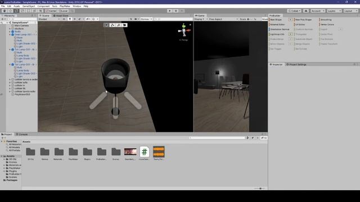The width and height of the screenshot is (360, 202).
Task: Toggle scene audio icon
Action: click(x=75, y=19)
